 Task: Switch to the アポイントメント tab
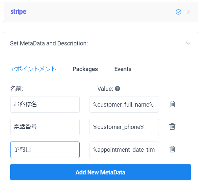pos(33,69)
